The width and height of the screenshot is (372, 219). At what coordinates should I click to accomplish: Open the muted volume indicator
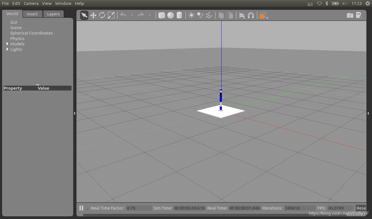345,3
